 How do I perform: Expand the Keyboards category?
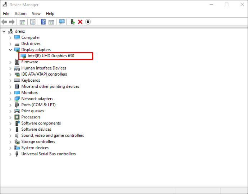10,81
